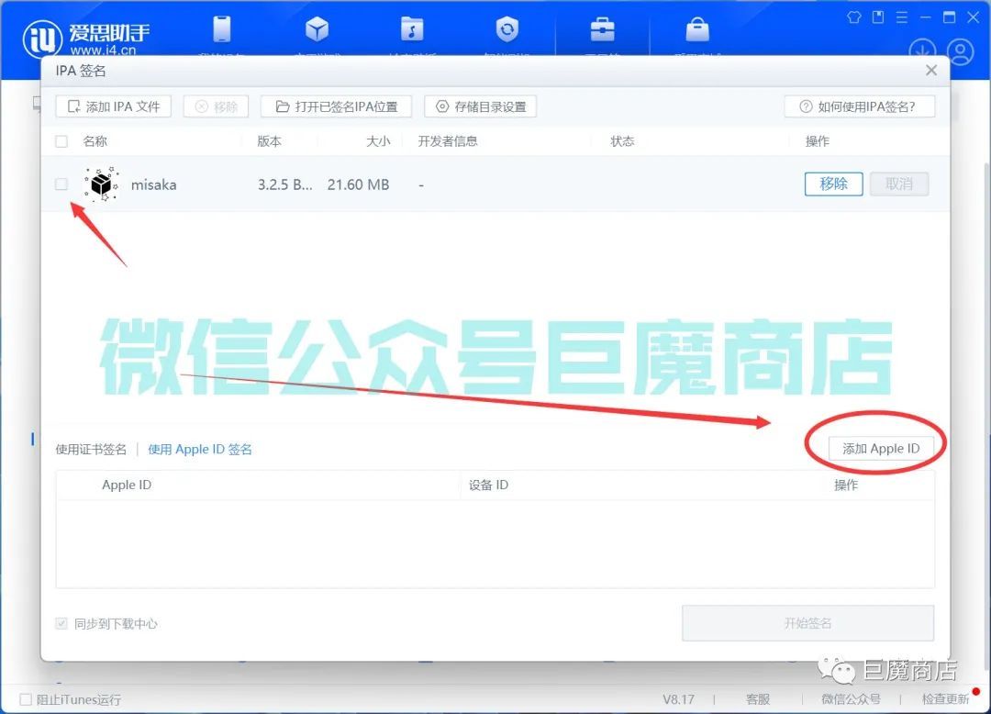Click the 设备 ID column header
The height and width of the screenshot is (714, 991).
click(488, 485)
